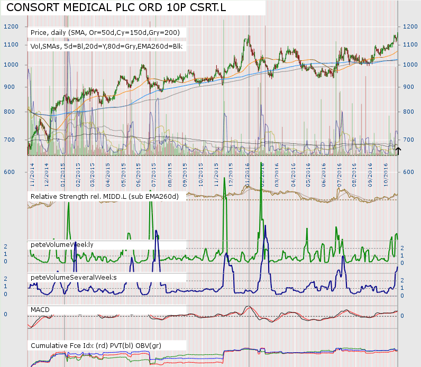Click the 10/2016 date label on time axis
Screen dimensions: 421x367
pyautogui.click(x=386, y=175)
